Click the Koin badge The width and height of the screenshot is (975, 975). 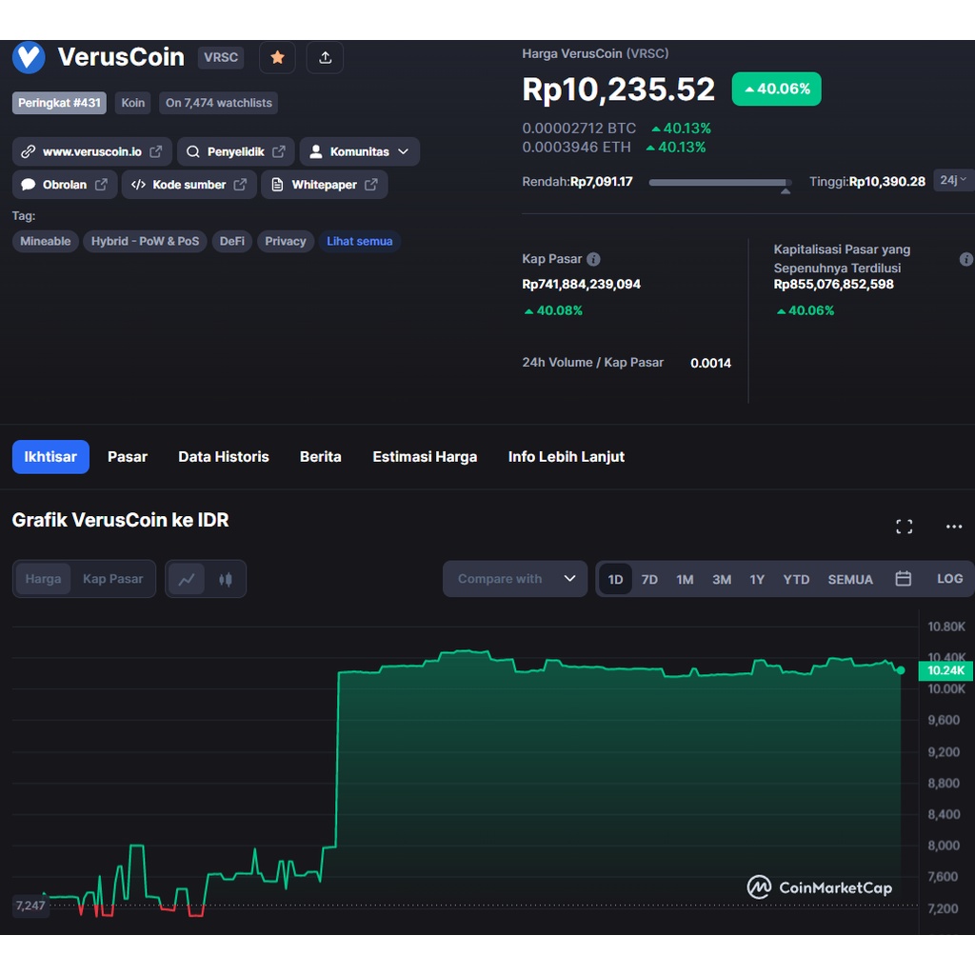coord(133,103)
